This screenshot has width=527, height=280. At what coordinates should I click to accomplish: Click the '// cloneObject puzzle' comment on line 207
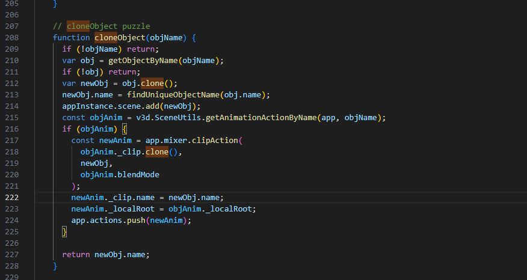click(x=101, y=26)
